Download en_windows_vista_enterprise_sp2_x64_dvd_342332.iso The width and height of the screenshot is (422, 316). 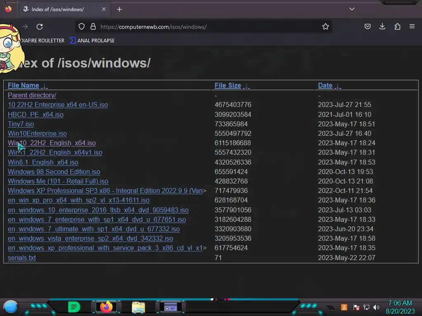[90, 238]
